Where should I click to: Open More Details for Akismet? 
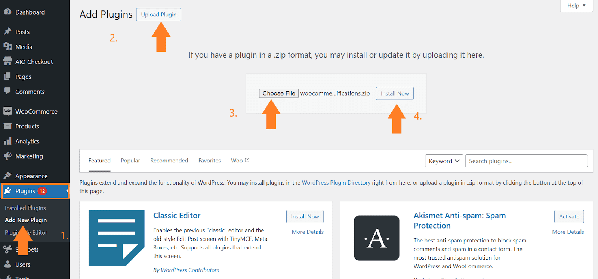tap(568, 232)
